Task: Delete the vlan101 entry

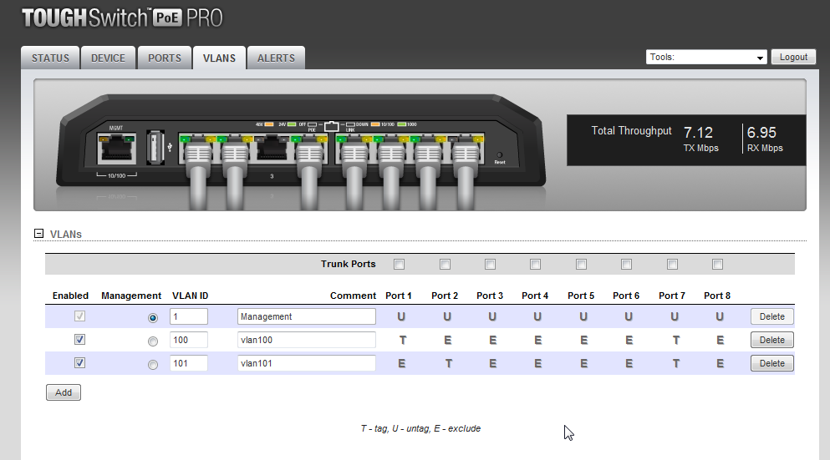Action: [x=771, y=364]
